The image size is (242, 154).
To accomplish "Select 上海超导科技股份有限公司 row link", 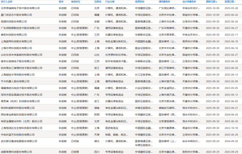I will pos(16,41).
